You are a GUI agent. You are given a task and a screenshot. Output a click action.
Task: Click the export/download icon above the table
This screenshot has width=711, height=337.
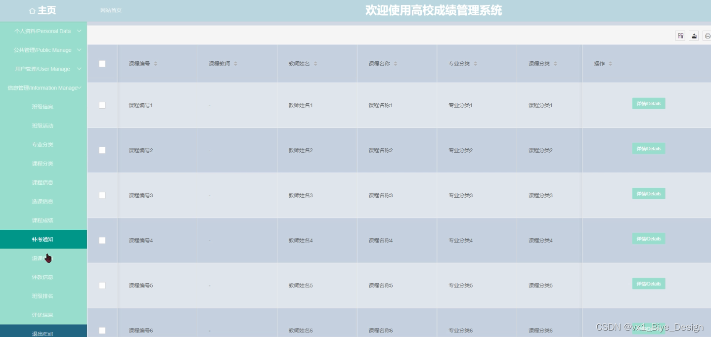click(x=694, y=35)
